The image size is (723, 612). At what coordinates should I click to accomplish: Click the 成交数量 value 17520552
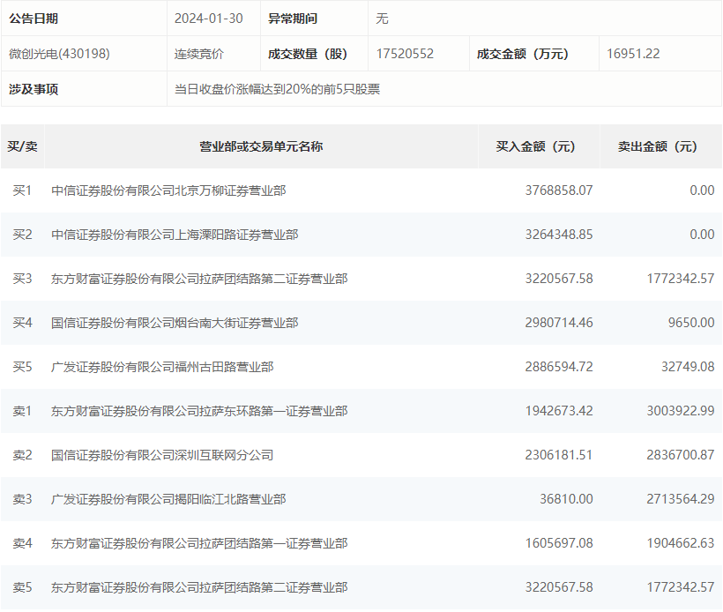click(x=405, y=54)
